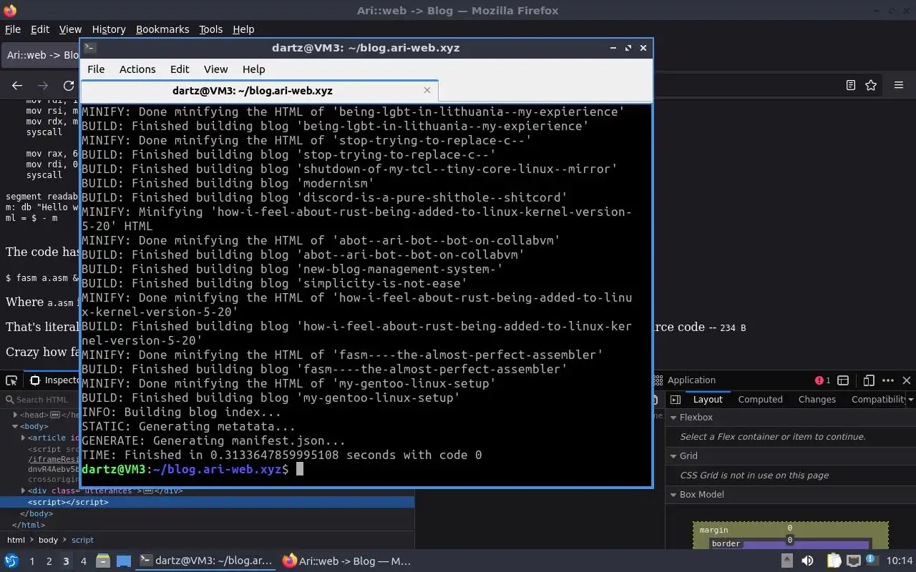Viewport: 916px width, 572px height.
Task: Reload the current Firefox page
Action: (69, 85)
